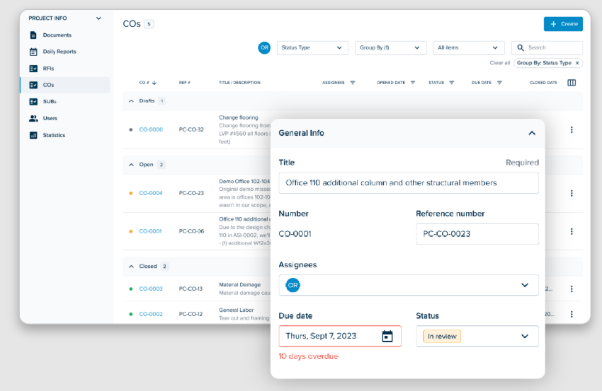Click the 10 days overdue warning
The image size is (602, 391).
308,356
